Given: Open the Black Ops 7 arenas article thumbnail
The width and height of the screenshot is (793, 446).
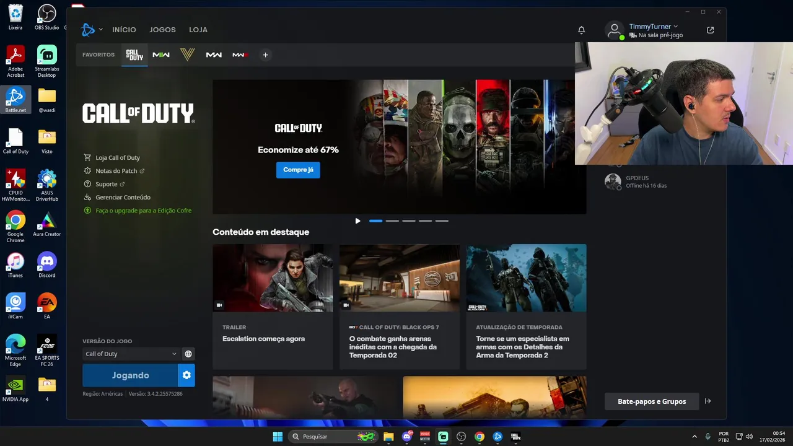Looking at the screenshot, I should point(400,278).
